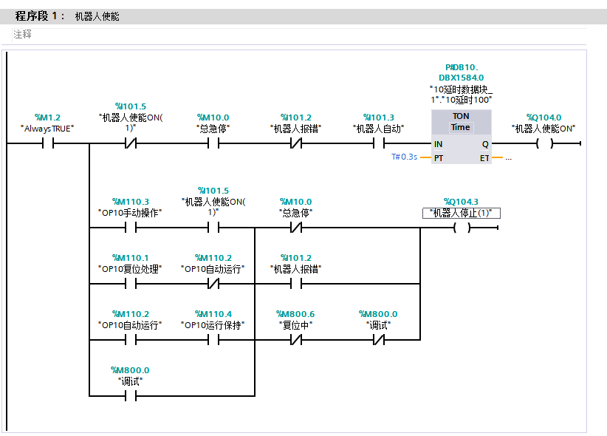Viewport: 607px width, 436px height.
Task: Click the highlighted 机器人停止(1) tag name
Action: click(462, 213)
